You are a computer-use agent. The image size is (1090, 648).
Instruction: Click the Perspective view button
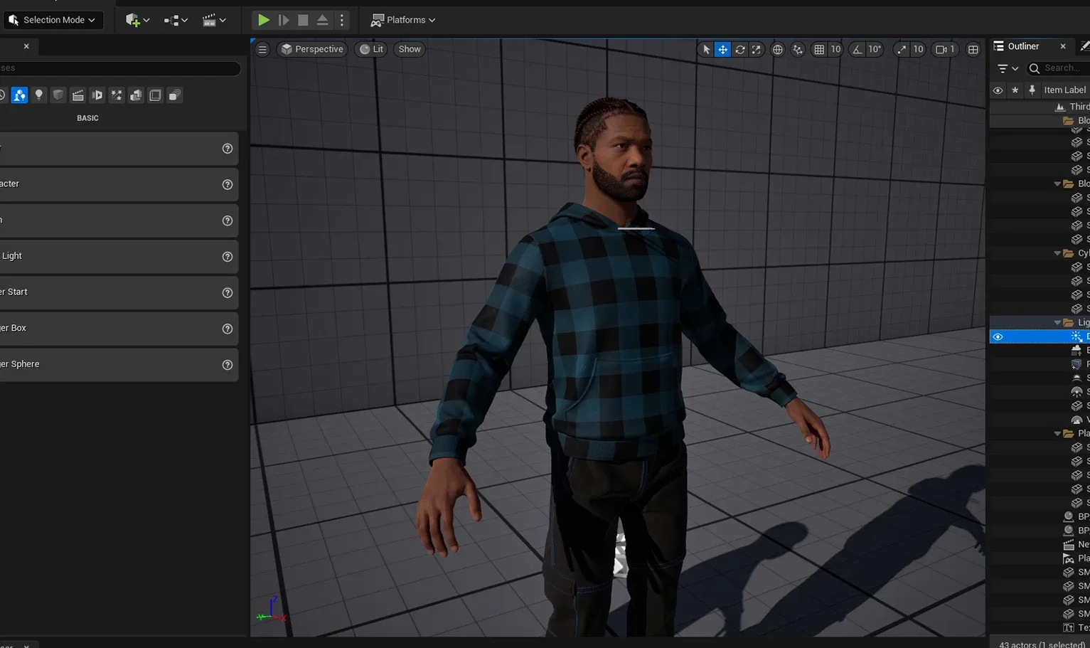coord(312,49)
